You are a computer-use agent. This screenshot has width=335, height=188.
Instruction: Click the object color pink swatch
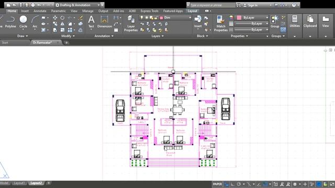(x=239, y=18)
